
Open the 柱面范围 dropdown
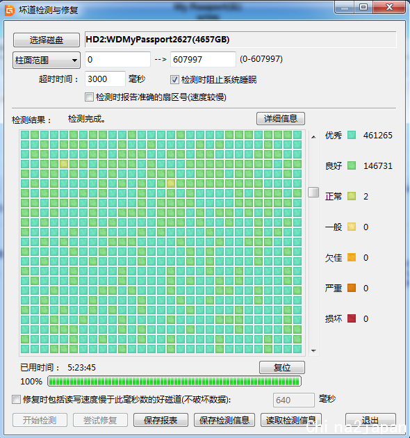[47, 60]
